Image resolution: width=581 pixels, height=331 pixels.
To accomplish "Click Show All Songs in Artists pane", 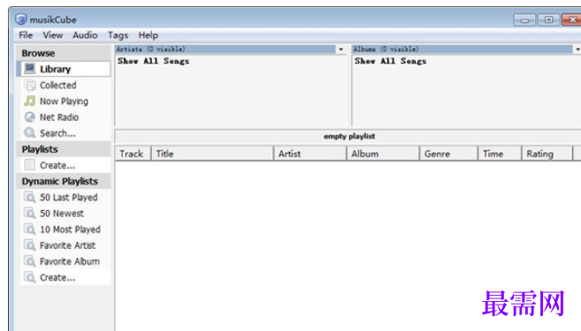I will pyautogui.click(x=153, y=61).
